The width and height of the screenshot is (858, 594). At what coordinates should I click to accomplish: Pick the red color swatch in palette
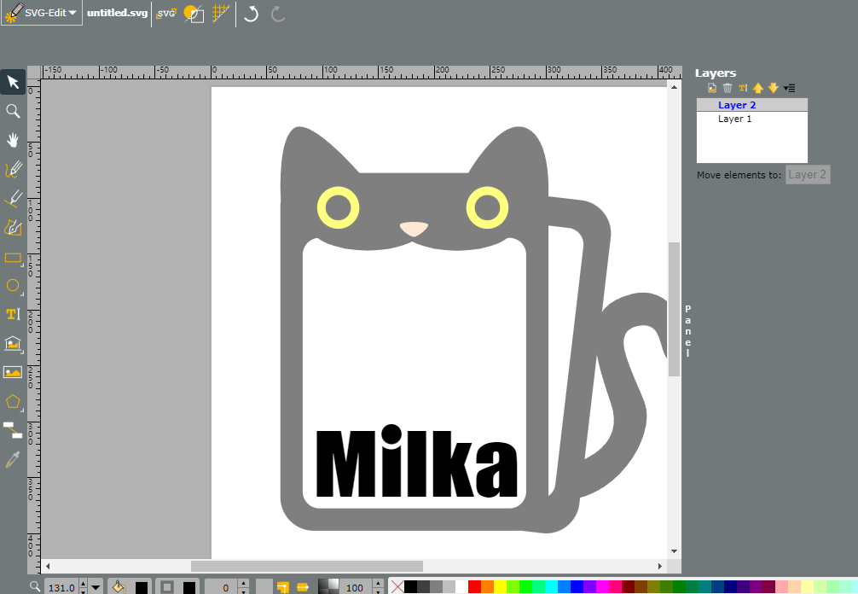click(x=474, y=587)
